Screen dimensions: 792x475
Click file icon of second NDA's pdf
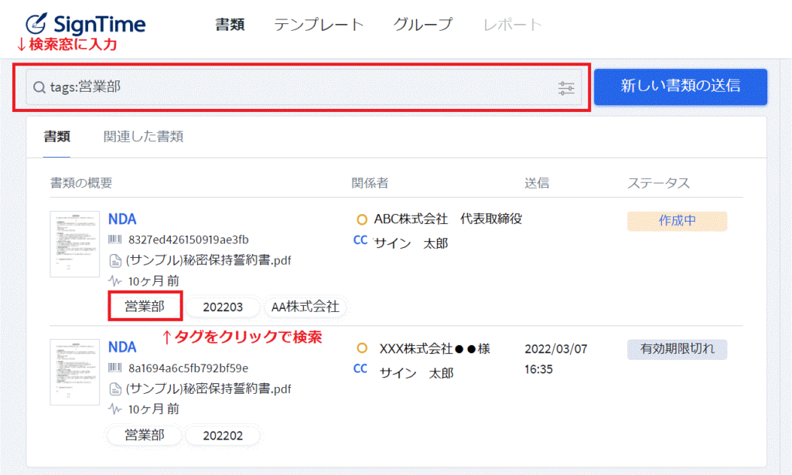(x=115, y=389)
